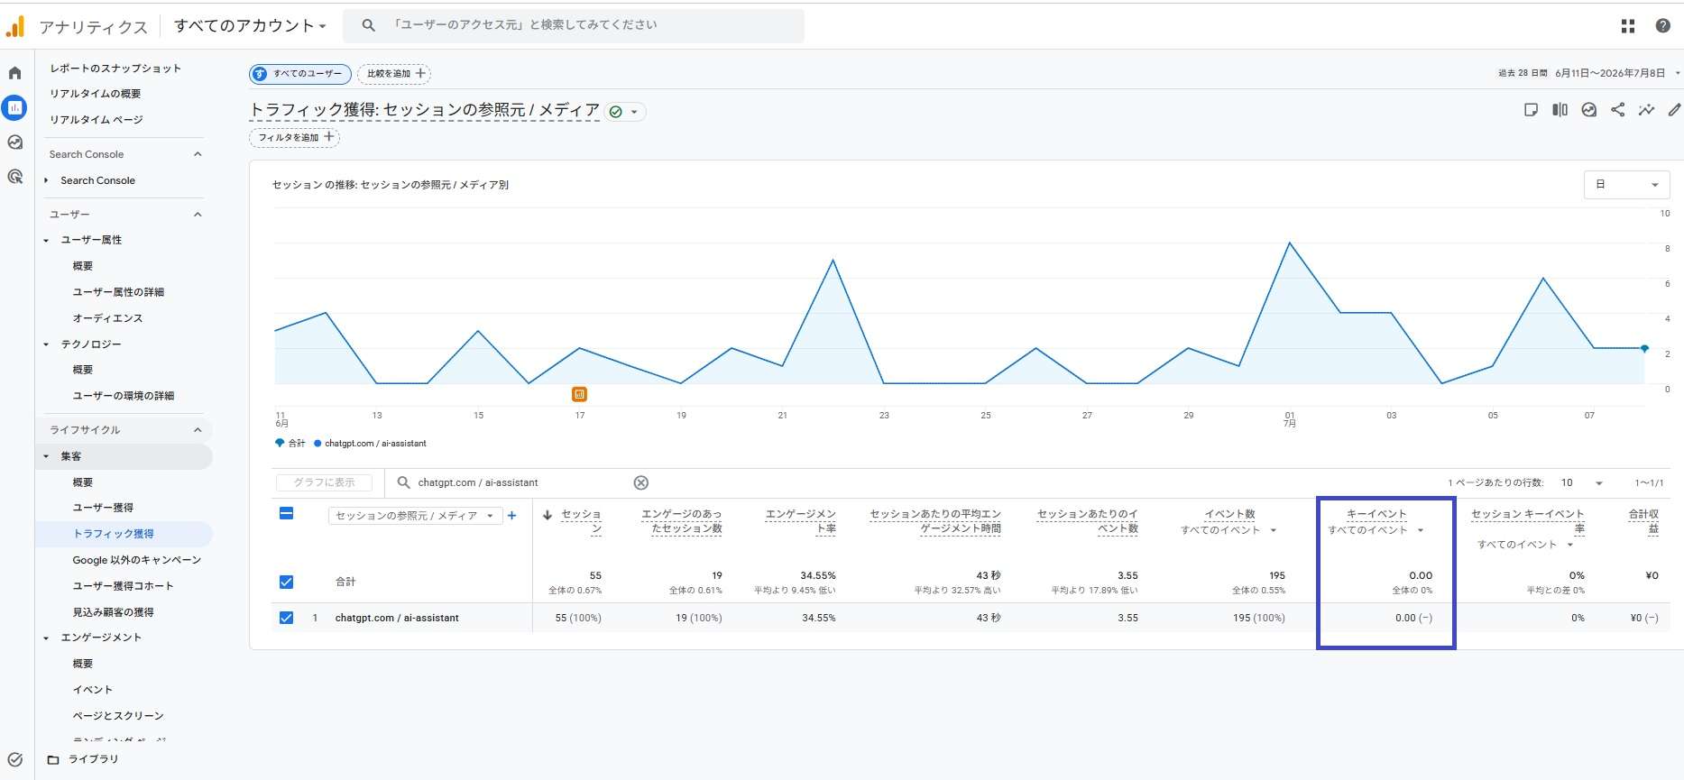Open the Home icon in left rail
Image resolution: width=1684 pixels, height=780 pixels.
tap(14, 73)
